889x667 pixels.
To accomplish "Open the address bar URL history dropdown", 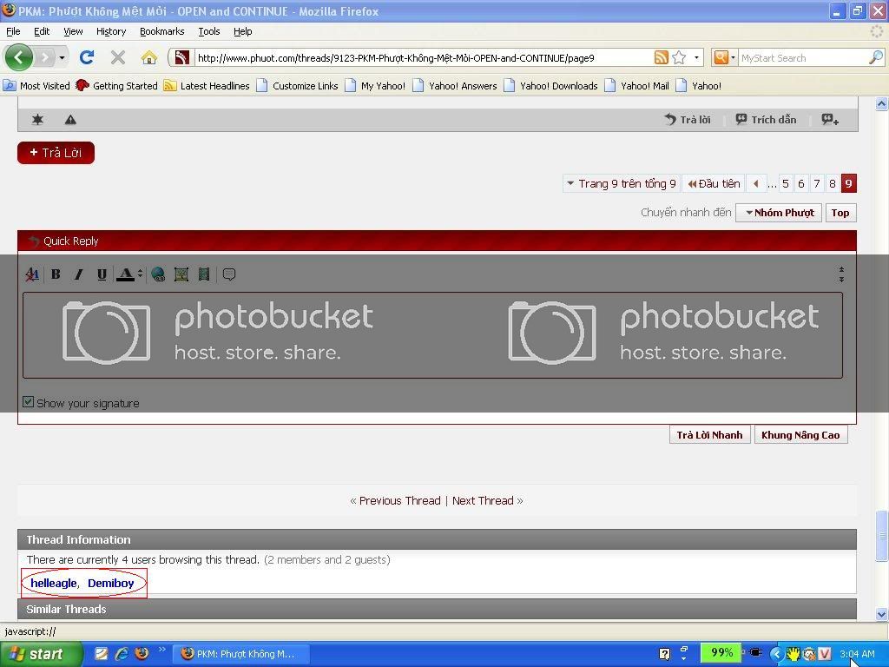I will (x=696, y=57).
